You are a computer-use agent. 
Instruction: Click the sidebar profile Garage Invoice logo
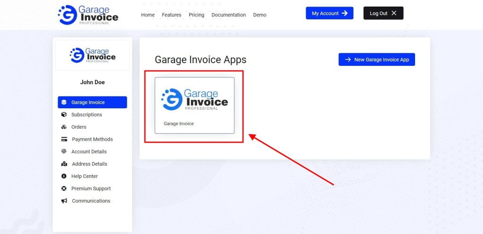pyautogui.click(x=92, y=55)
